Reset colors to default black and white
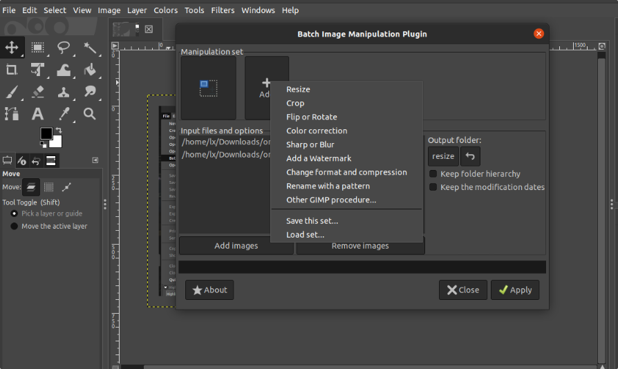Screen dimensions: 618x369 44,144
